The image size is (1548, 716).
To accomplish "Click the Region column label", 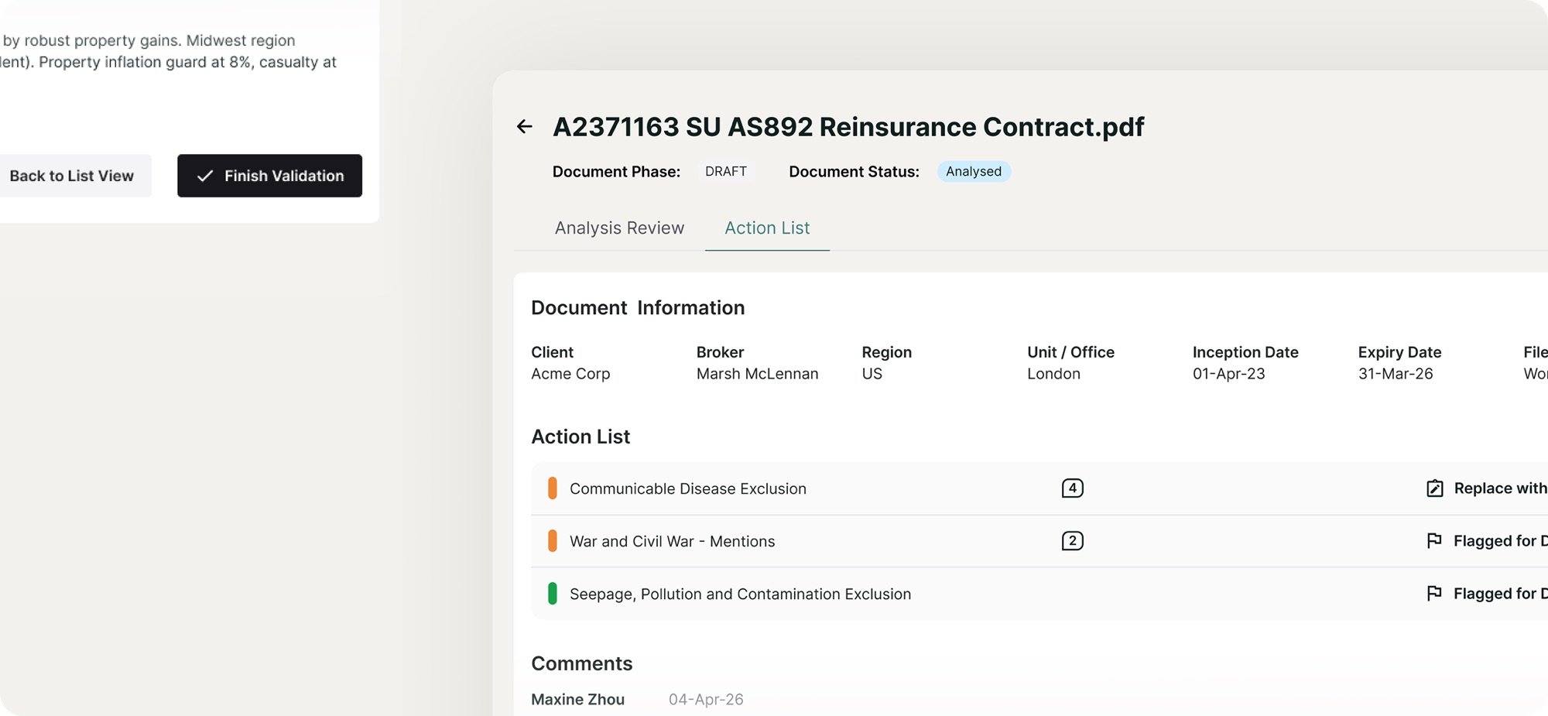I will 886,352.
